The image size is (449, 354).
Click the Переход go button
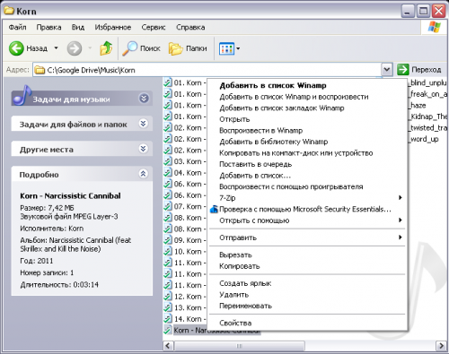tap(419, 70)
